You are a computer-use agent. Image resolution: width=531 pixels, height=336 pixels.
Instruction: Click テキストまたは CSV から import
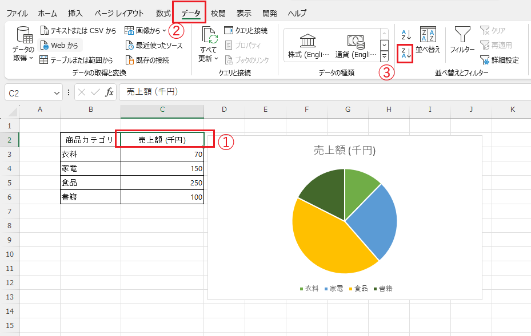(78, 30)
